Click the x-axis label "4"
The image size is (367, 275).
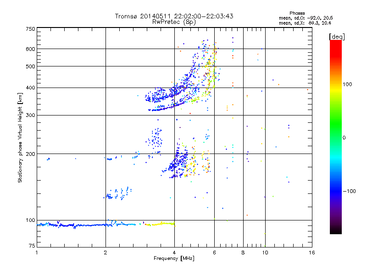coord(174,253)
